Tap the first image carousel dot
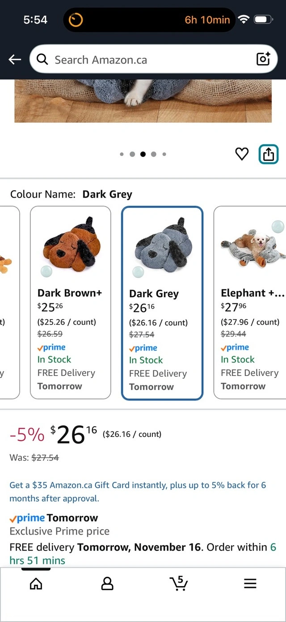 tap(122, 154)
